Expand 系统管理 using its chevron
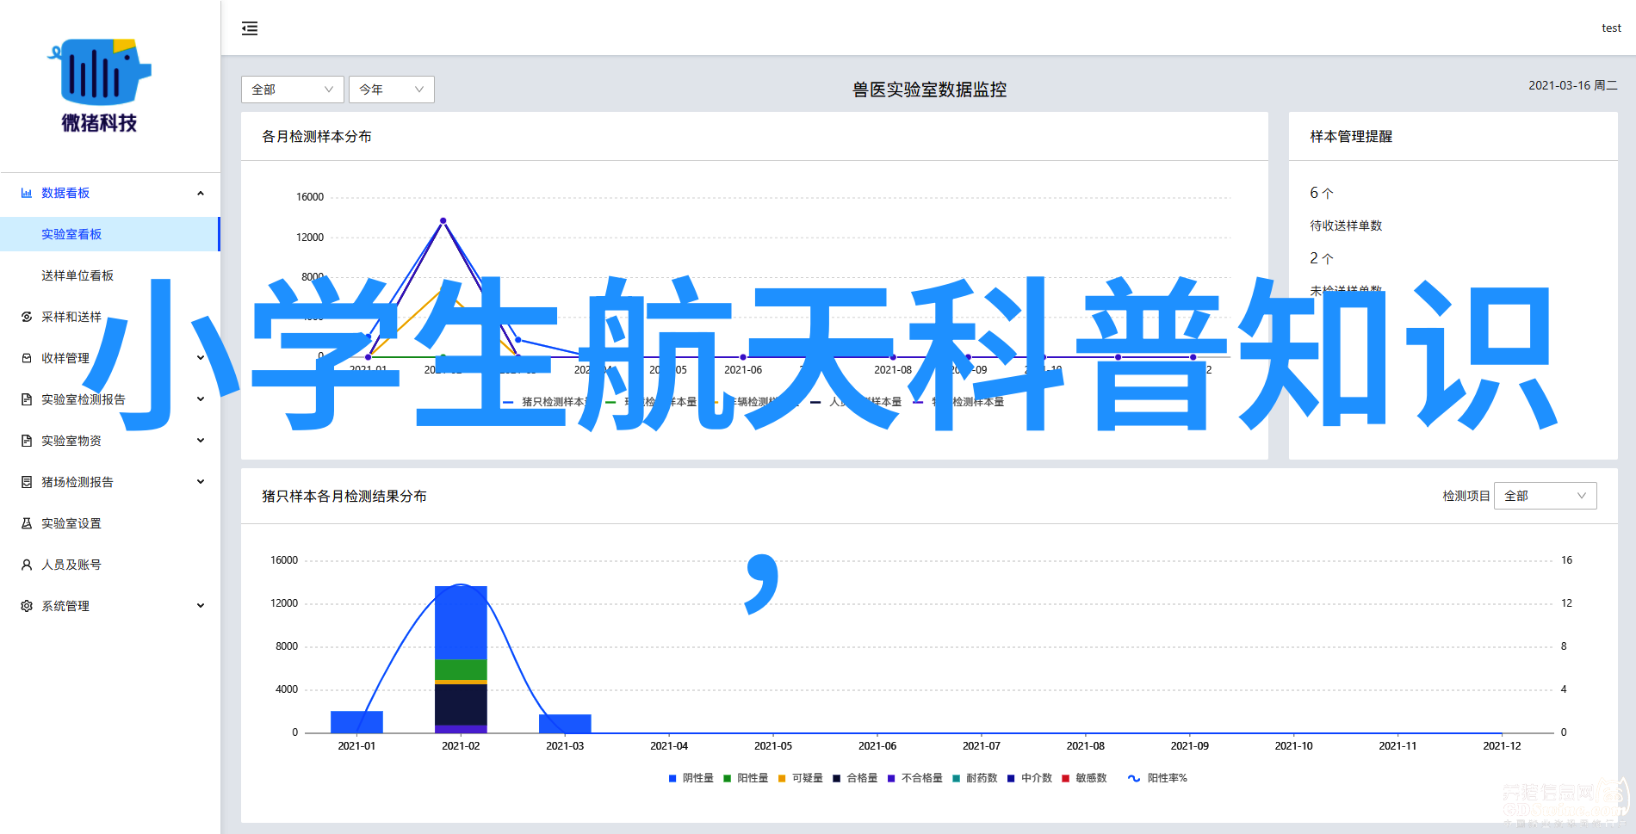Viewport: 1636px width, 834px height. 201,606
